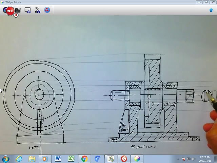This screenshot has height=163, width=217.
Task: Open the media player taskbar icon
Action: point(45,159)
